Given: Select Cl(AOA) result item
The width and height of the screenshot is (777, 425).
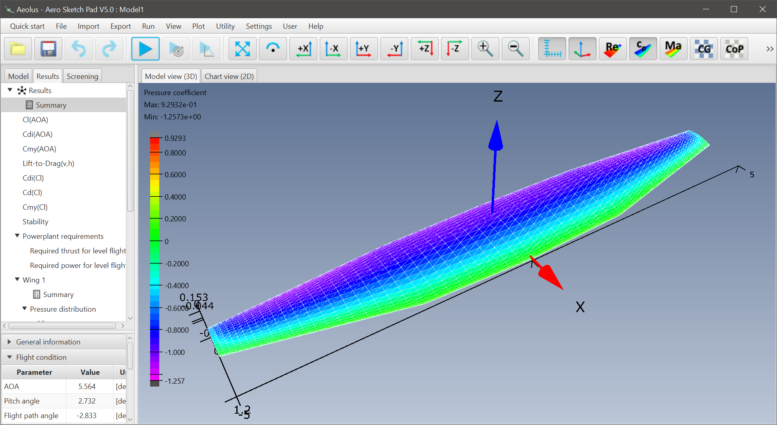Looking at the screenshot, I should (x=35, y=119).
